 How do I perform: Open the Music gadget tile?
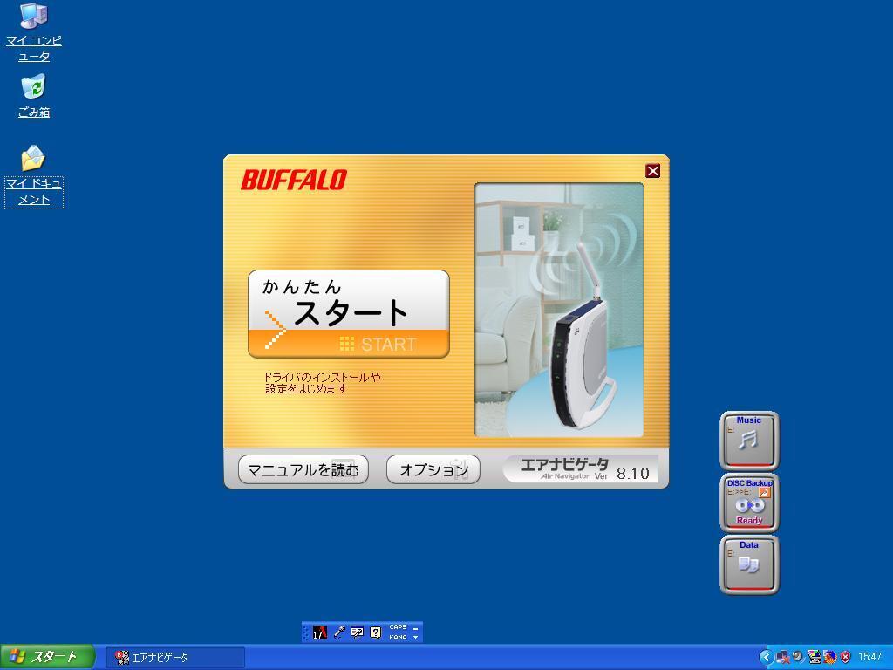click(x=748, y=440)
